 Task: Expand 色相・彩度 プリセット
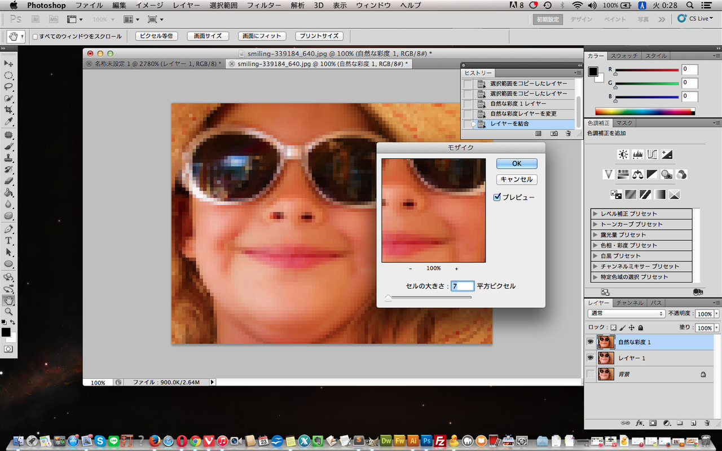[595, 245]
